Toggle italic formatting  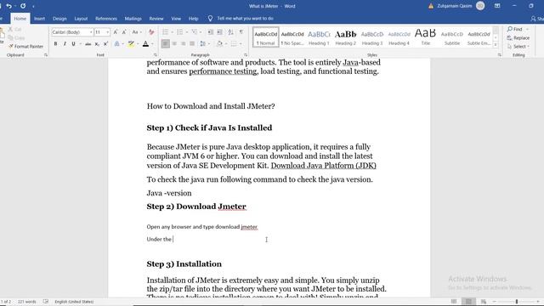(x=65, y=43)
